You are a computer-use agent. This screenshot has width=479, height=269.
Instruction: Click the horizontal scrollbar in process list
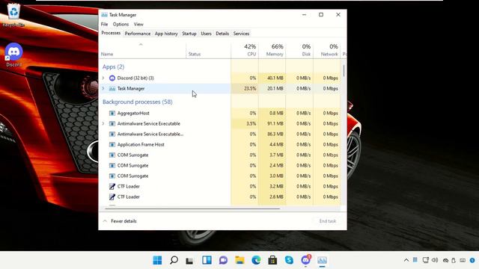point(192,209)
